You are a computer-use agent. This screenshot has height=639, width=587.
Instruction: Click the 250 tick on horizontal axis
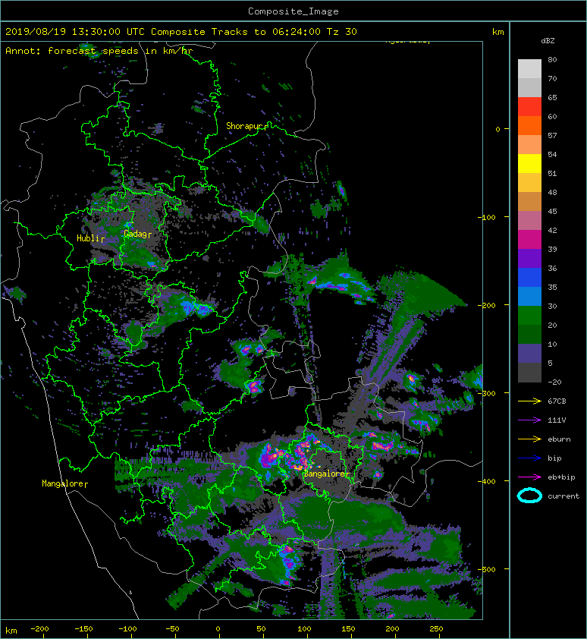click(x=436, y=629)
